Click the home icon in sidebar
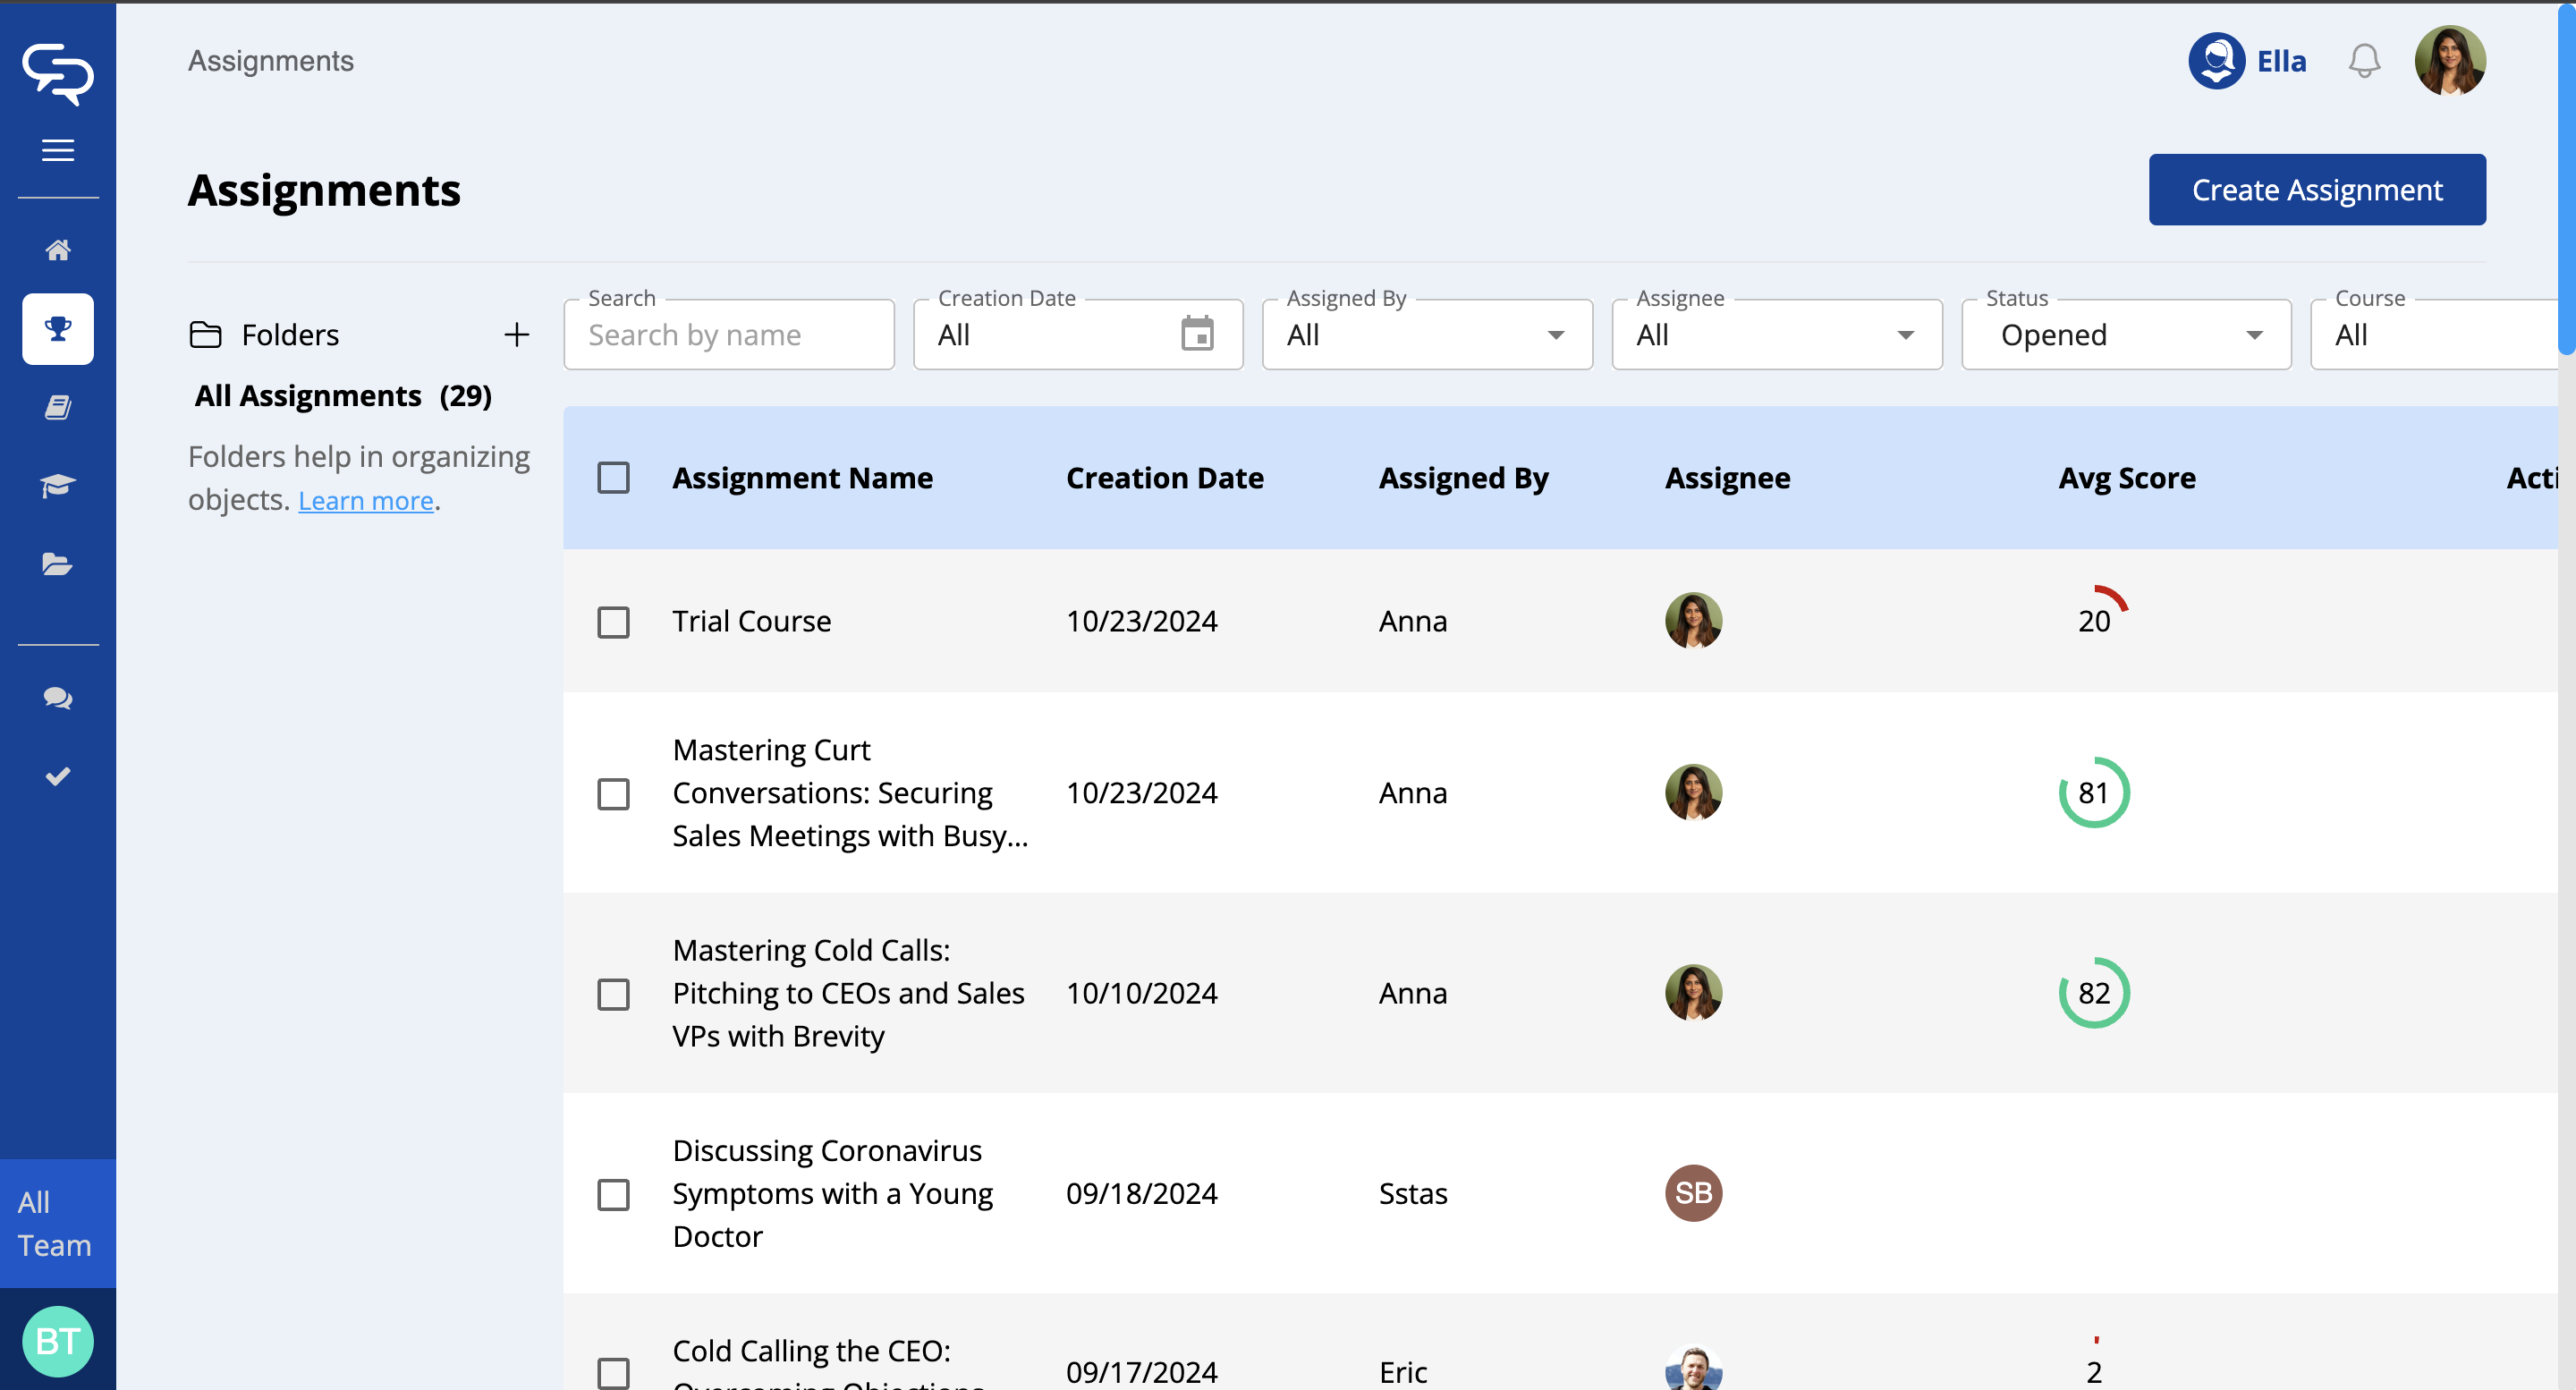 pyautogui.click(x=58, y=250)
